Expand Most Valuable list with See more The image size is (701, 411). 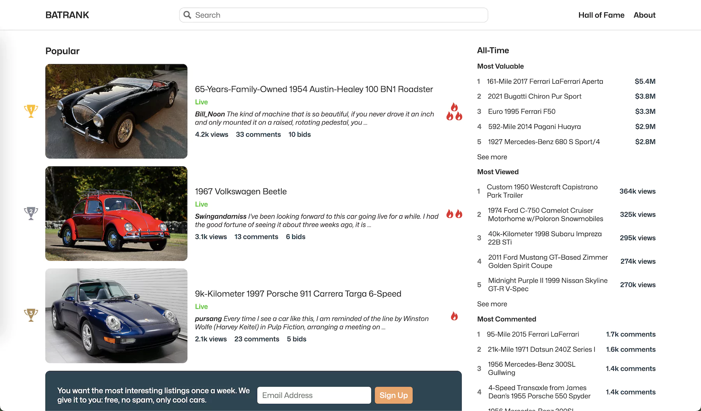[x=492, y=157]
